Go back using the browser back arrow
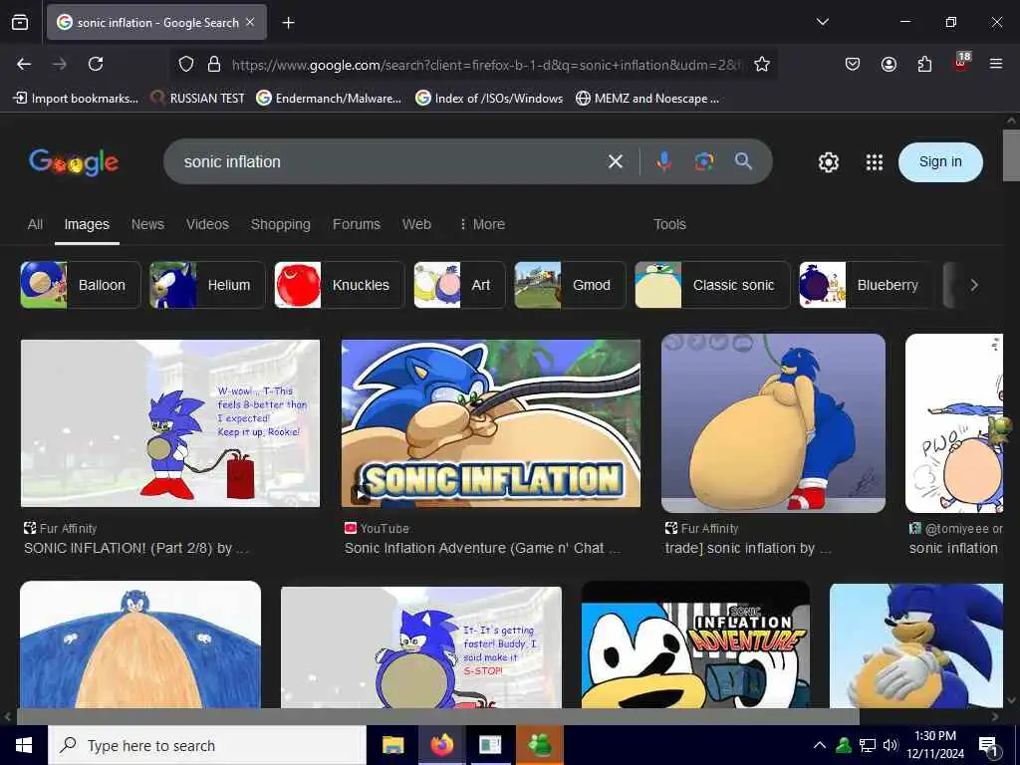1020x765 pixels. tap(24, 64)
